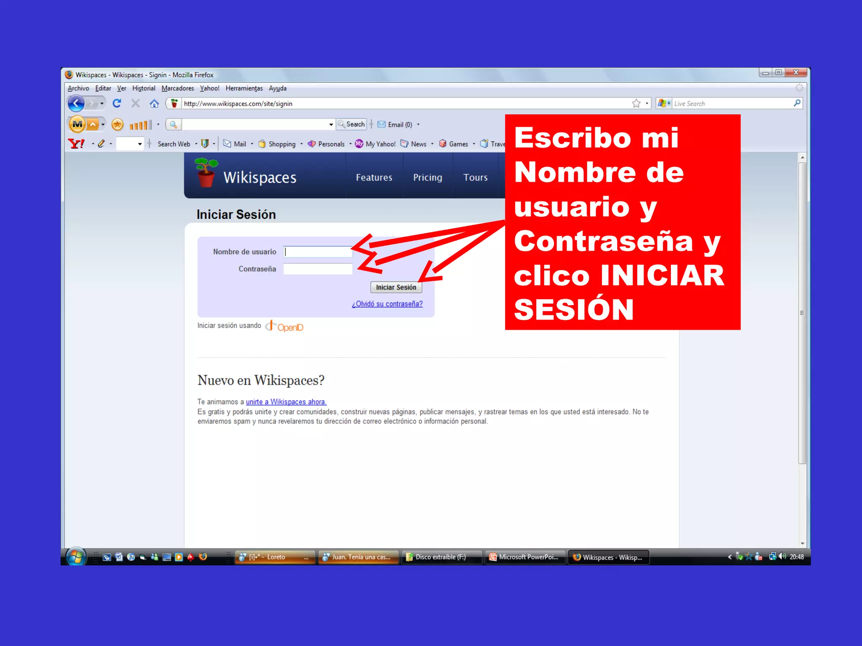Open the Herramientas menu
Viewport: 862px width, 646px height.
[244, 88]
